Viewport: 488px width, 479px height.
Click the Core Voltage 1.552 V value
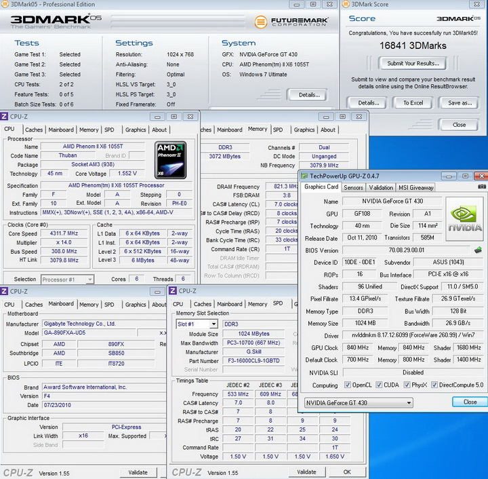tap(127, 174)
